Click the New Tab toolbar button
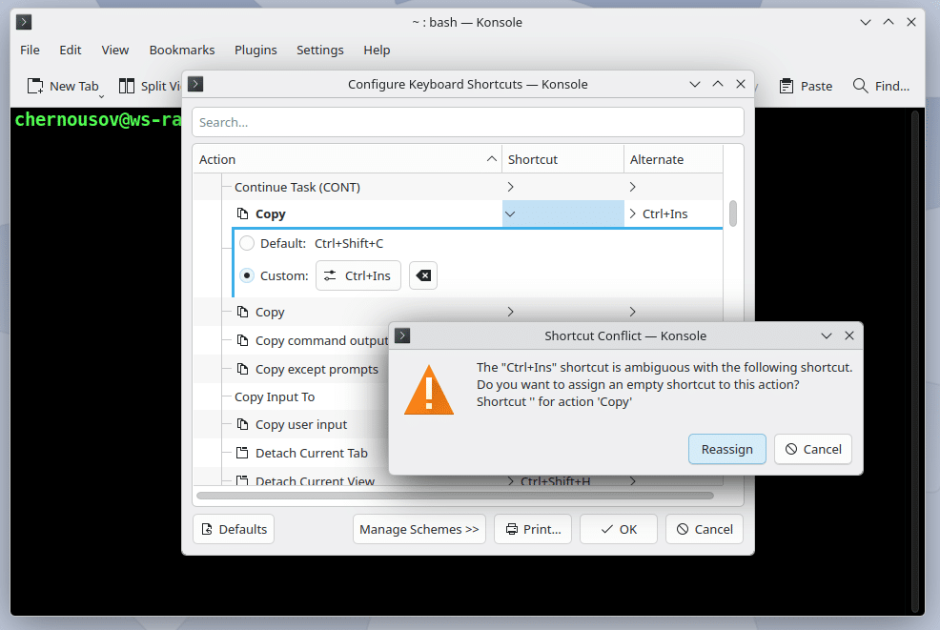This screenshot has height=630, width=940. (x=63, y=87)
